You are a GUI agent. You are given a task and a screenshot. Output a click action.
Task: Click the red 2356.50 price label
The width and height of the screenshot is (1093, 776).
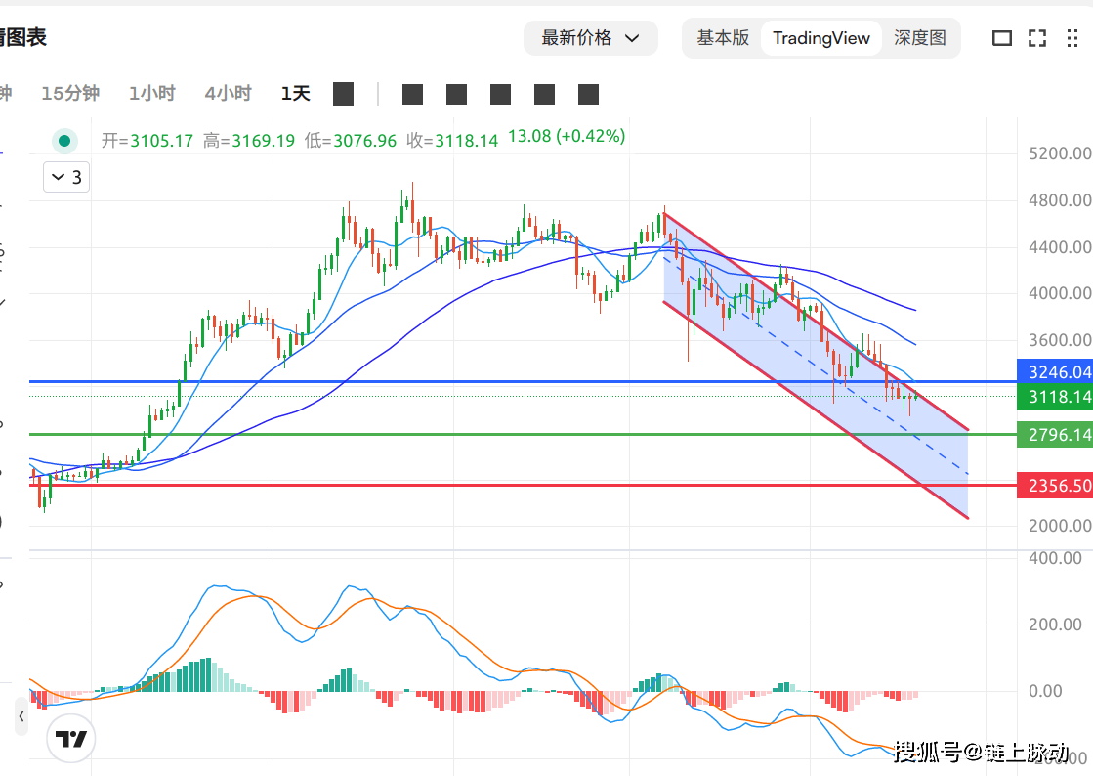pos(1055,486)
